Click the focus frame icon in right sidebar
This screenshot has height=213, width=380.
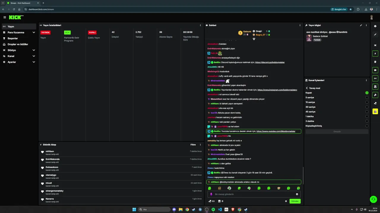(x=375, y=45)
